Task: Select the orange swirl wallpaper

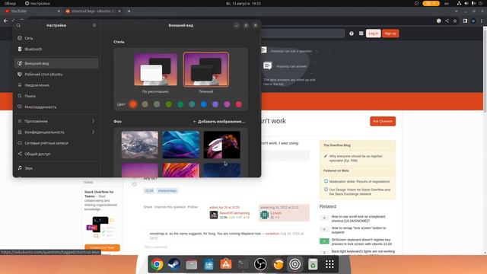Action: (x=181, y=170)
